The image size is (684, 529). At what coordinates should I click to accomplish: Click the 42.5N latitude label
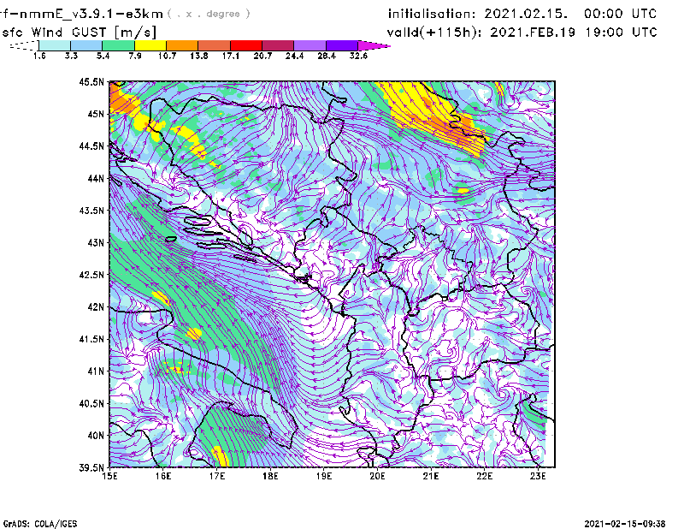91,275
